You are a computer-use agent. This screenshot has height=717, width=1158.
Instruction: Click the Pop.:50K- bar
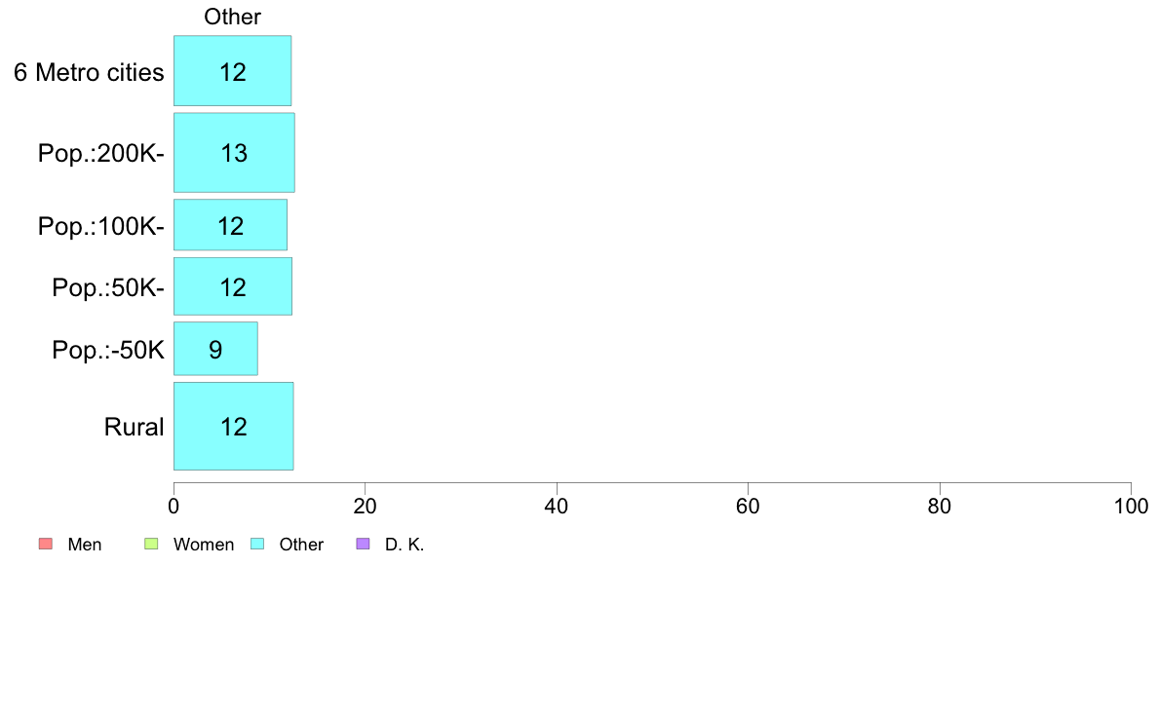pyautogui.click(x=232, y=287)
